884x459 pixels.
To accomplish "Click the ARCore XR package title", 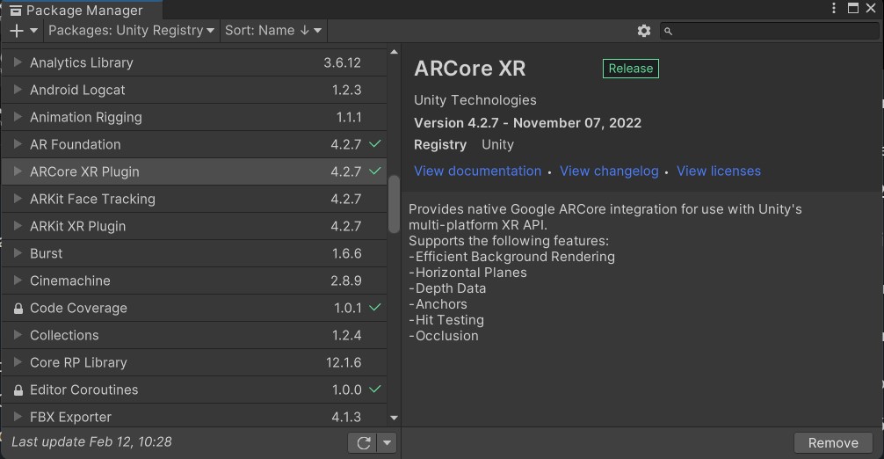I will coord(469,69).
